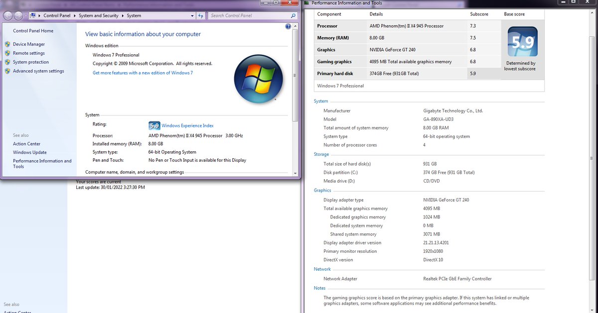Click Get more features with a new edition link

coord(143,73)
